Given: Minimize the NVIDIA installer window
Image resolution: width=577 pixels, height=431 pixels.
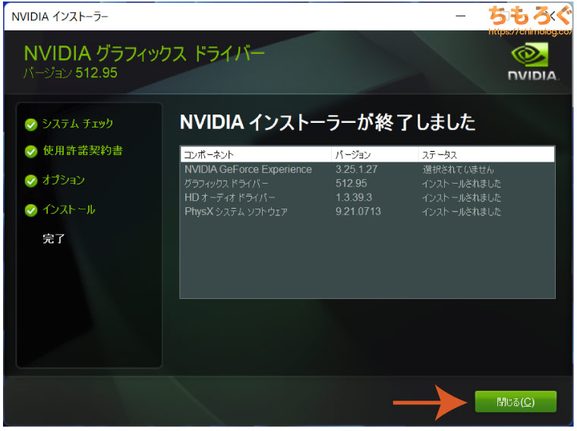Looking at the screenshot, I should point(460,16).
